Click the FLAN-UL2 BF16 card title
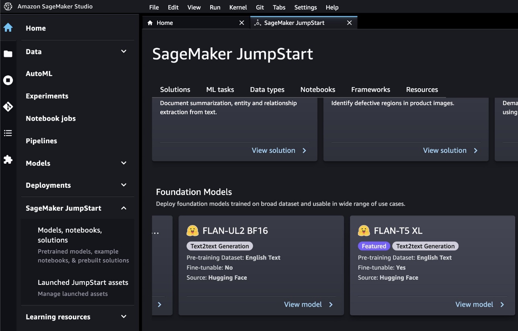518x331 pixels. [235, 231]
